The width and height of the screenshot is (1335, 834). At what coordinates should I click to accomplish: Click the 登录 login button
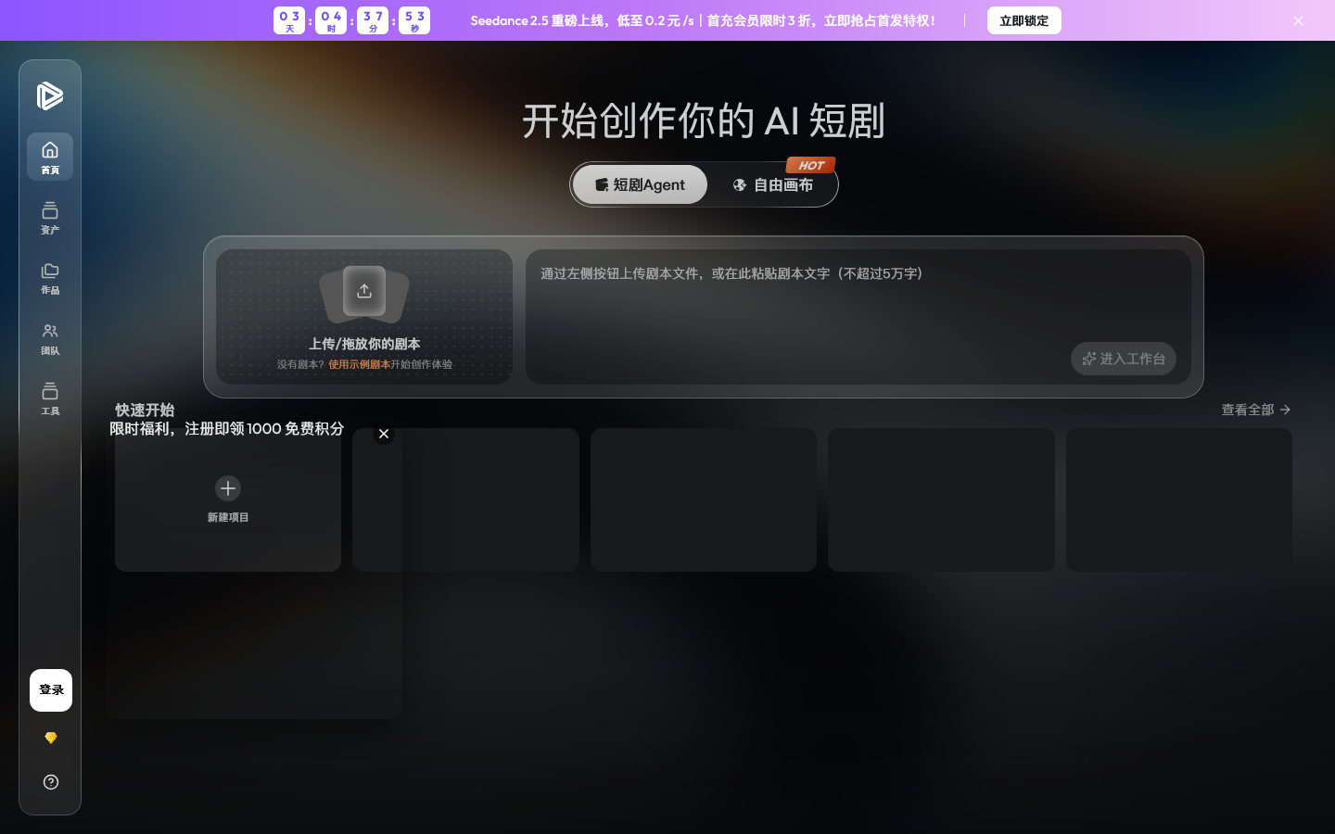point(51,690)
